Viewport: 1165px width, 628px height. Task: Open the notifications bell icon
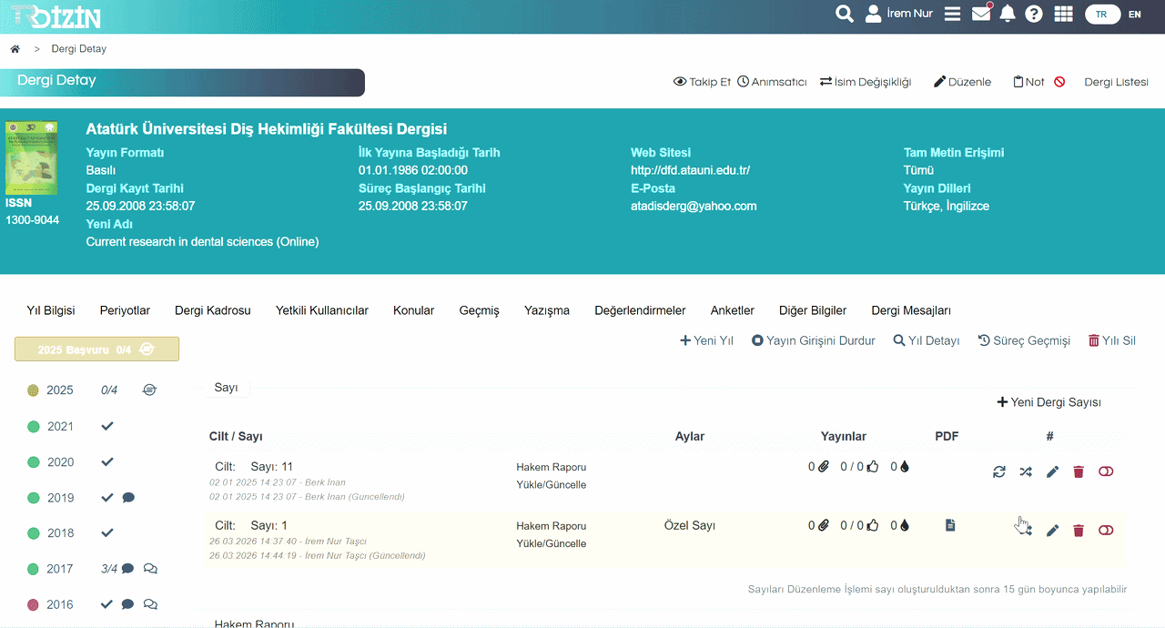(x=1008, y=14)
